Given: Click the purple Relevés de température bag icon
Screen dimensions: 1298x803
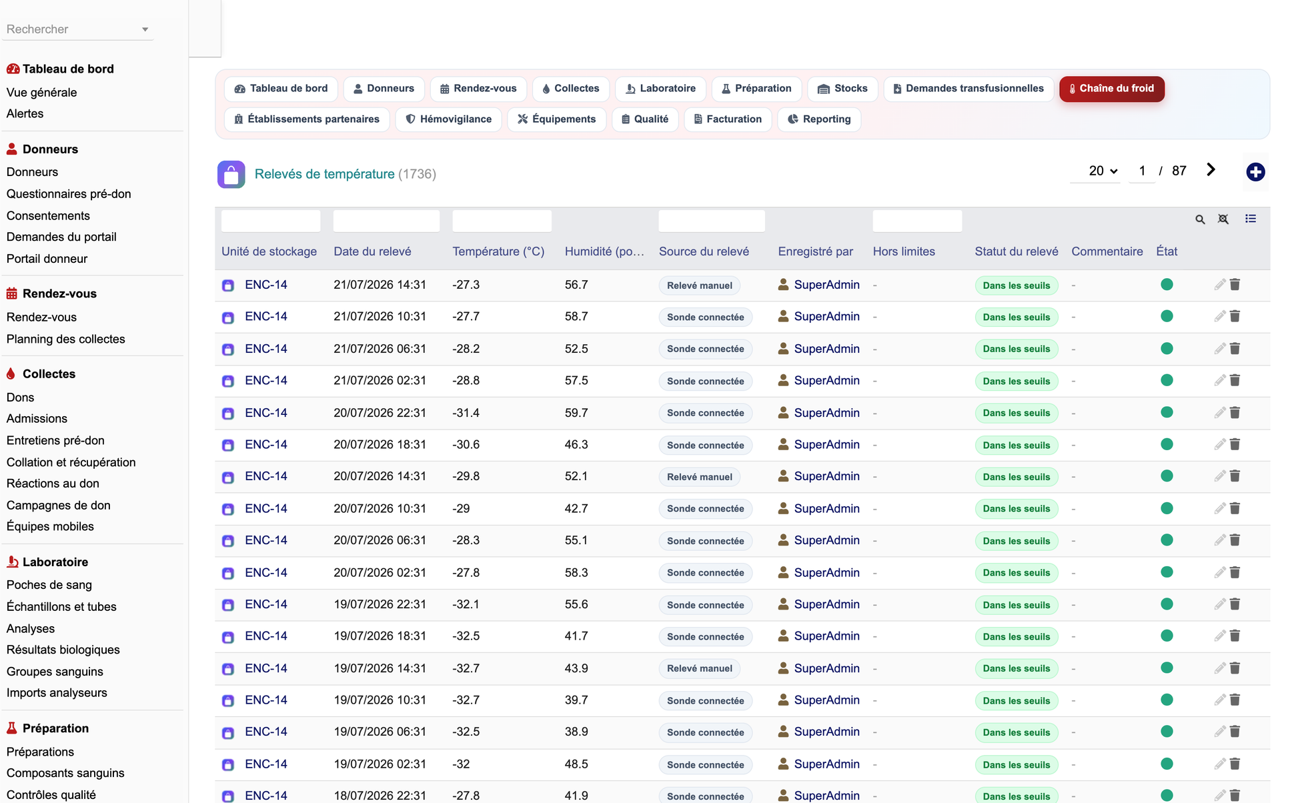Looking at the screenshot, I should point(231,175).
